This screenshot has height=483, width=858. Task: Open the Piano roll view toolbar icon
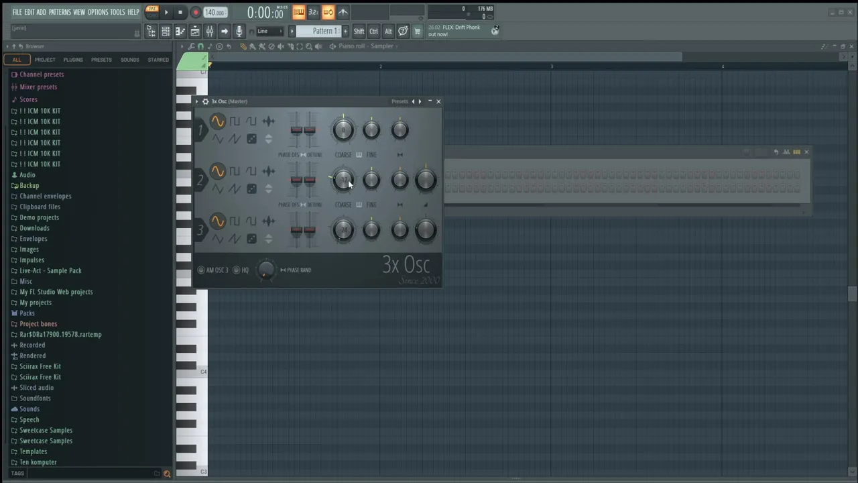[x=180, y=32]
